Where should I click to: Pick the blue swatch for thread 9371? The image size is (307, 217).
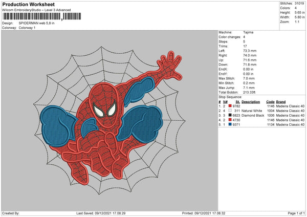click(231, 124)
